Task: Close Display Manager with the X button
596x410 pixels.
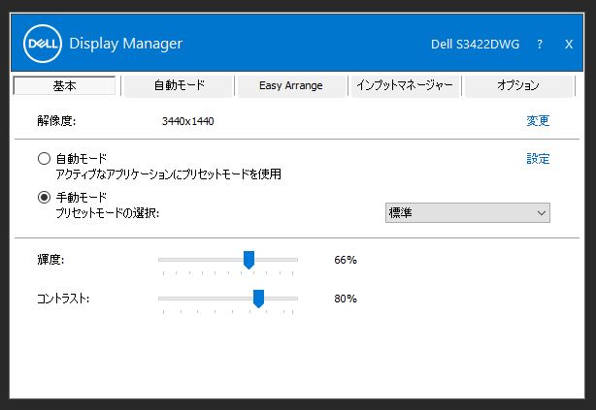Action: (569, 44)
